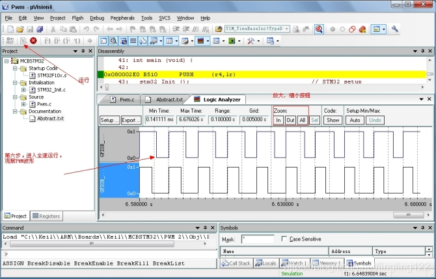The height and width of the screenshot is (279, 436).
Task: Click the Setup Min/Max Auto button
Action: tap(355, 120)
